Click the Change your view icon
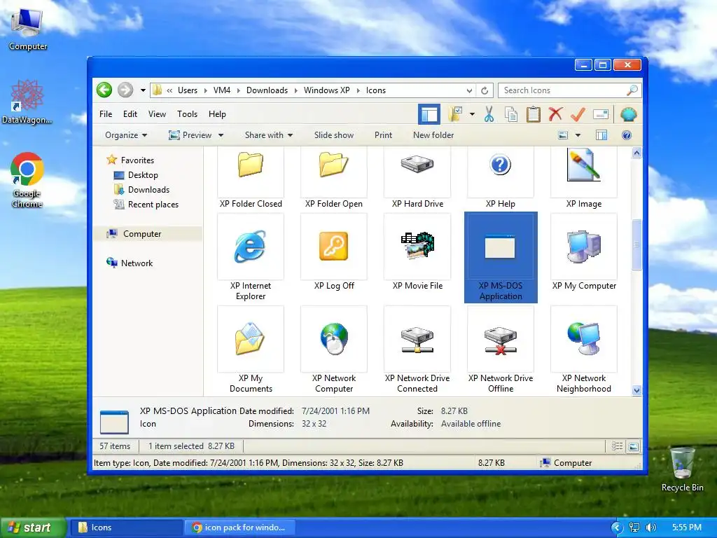 tap(564, 135)
